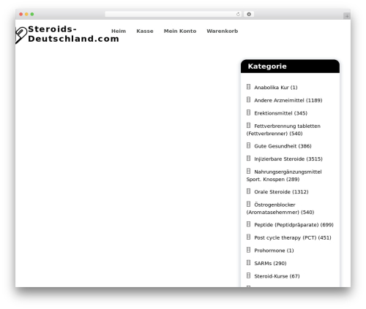Click the yellow minimize window button
The height and width of the screenshot is (309, 366).
coord(26,15)
